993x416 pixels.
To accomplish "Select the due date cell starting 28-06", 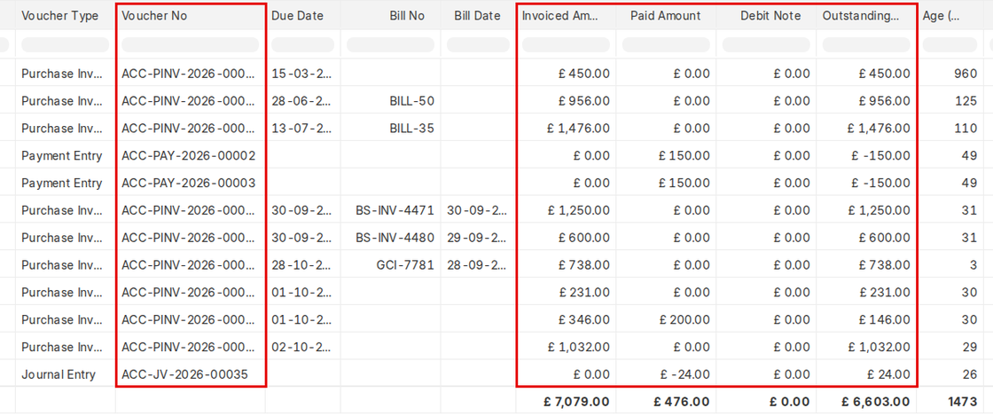I will click(302, 101).
